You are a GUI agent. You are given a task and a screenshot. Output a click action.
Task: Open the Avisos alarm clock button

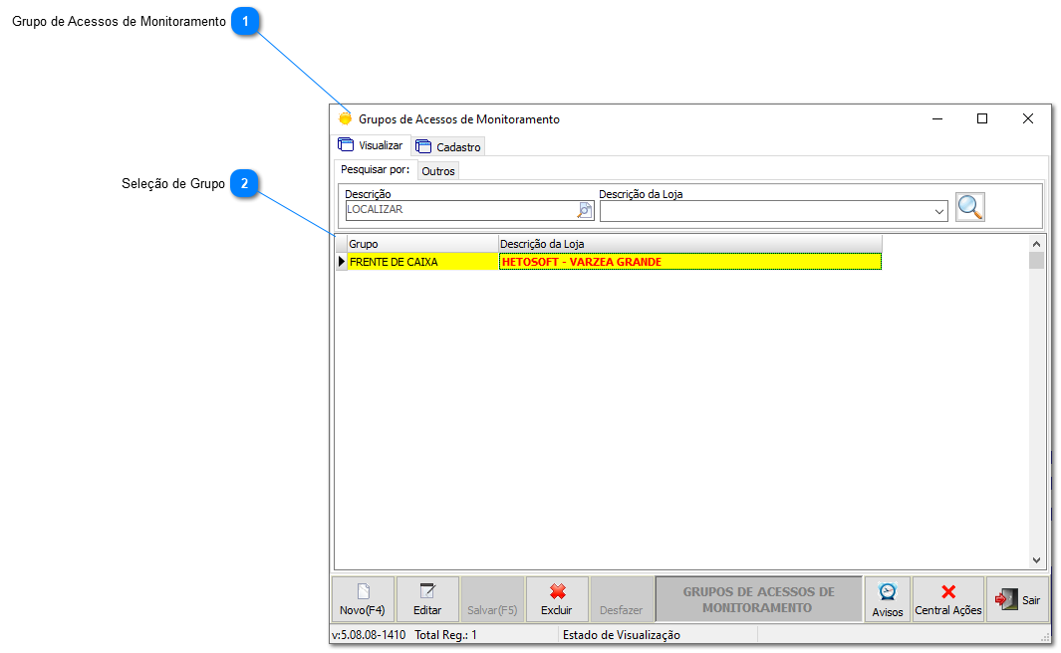coord(887,599)
